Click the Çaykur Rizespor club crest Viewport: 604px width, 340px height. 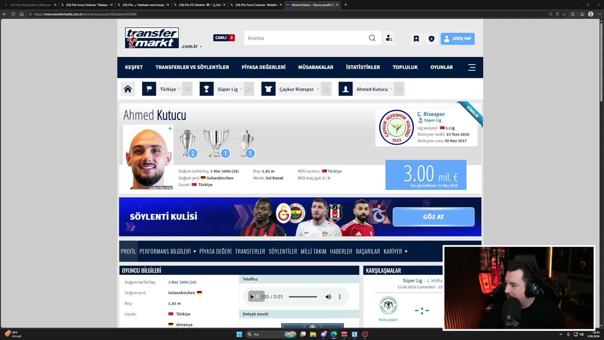(396, 127)
